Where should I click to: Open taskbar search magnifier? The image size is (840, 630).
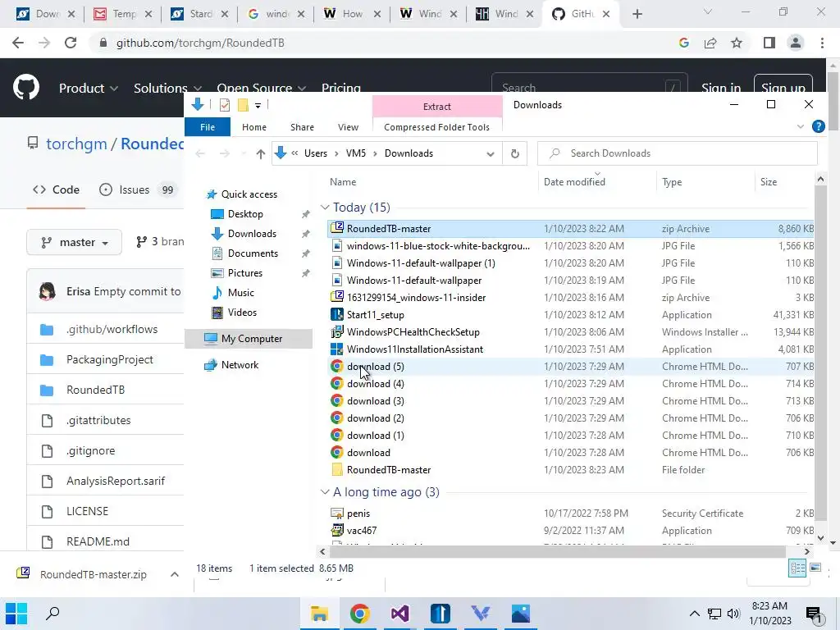tap(52, 614)
